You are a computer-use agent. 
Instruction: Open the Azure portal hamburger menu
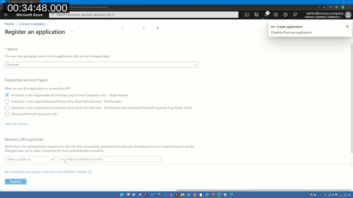pos(6,15)
